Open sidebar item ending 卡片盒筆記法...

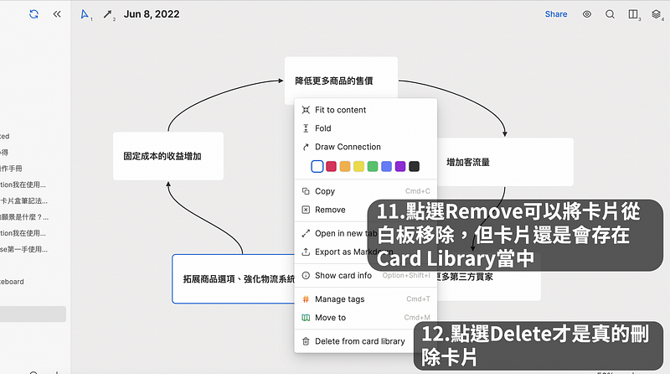(x=23, y=200)
